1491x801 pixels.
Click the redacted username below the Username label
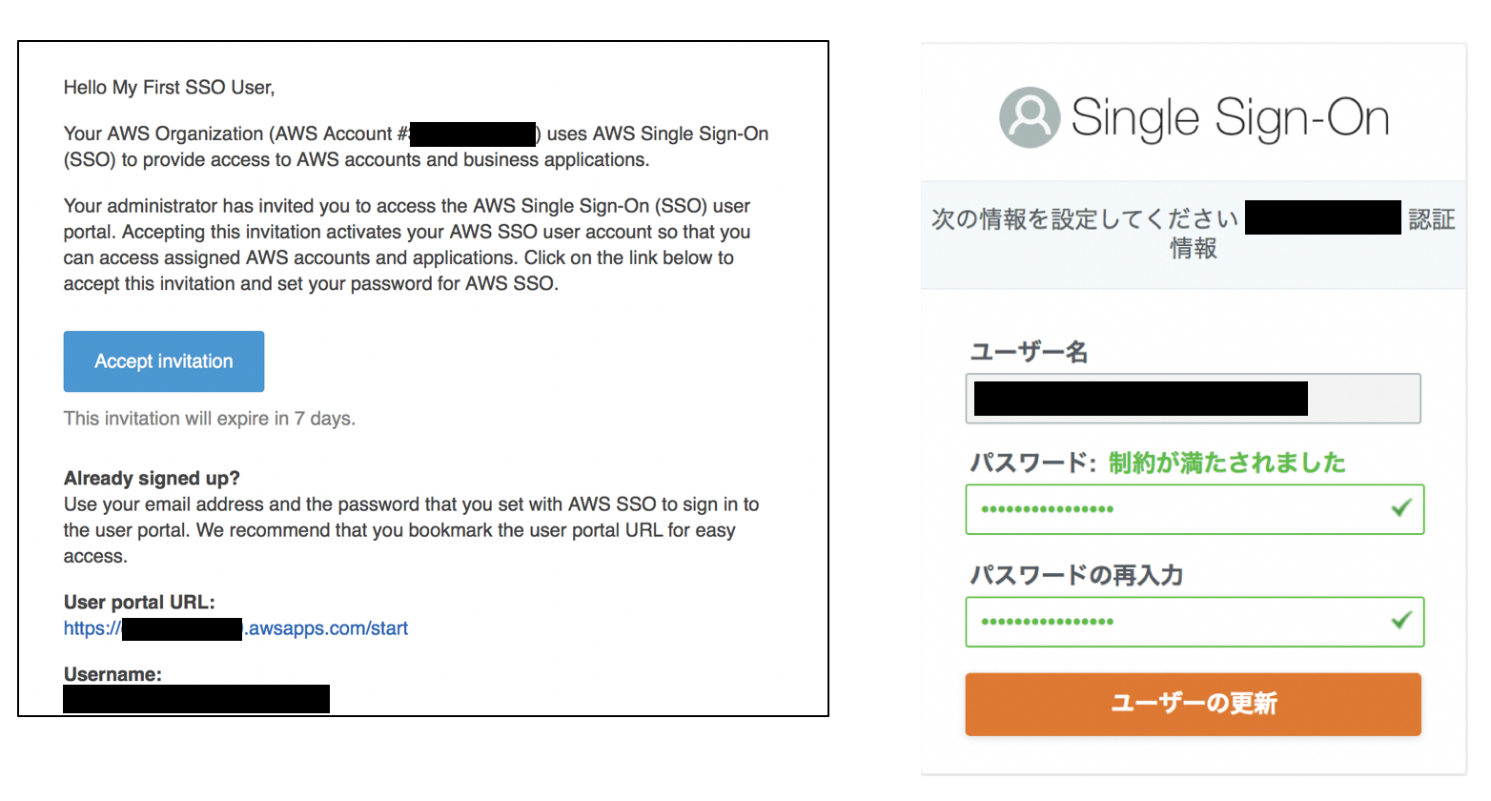[196, 699]
